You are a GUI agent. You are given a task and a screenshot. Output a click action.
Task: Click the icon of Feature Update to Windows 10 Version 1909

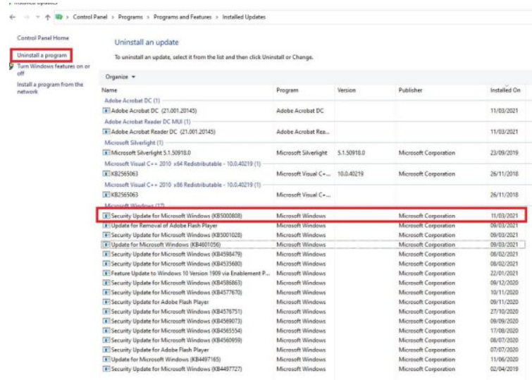(x=106, y=273)
